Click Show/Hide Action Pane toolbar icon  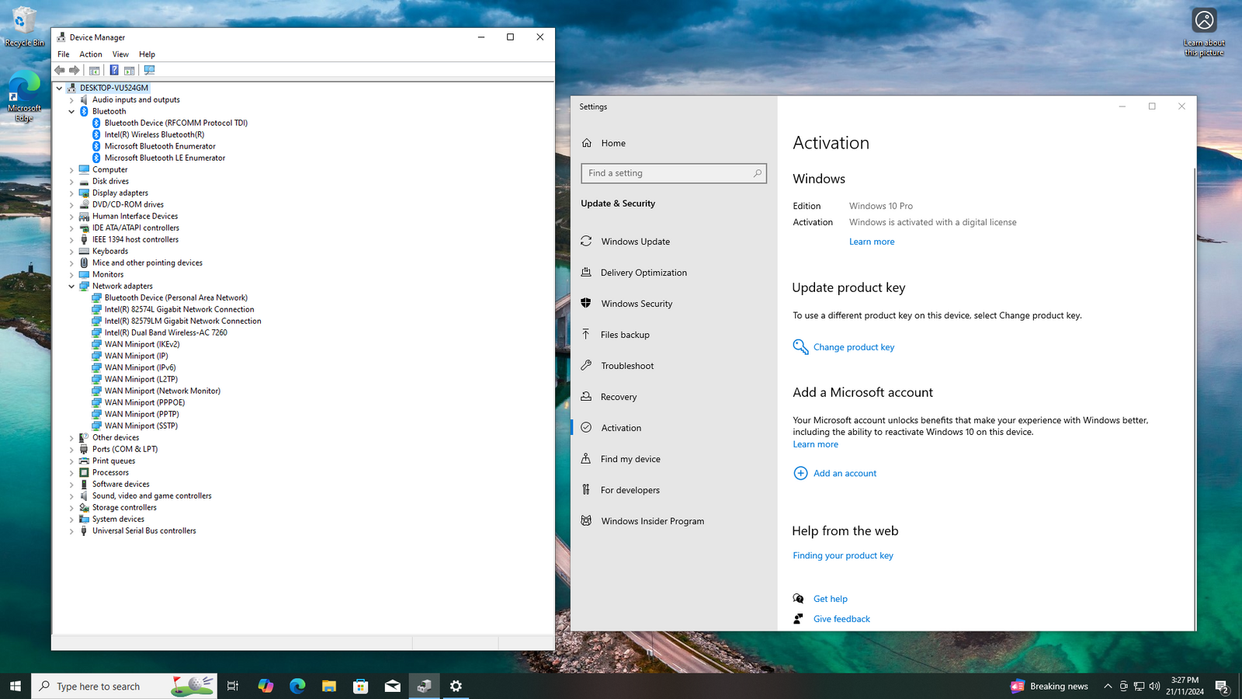click(x=130, y=70)
